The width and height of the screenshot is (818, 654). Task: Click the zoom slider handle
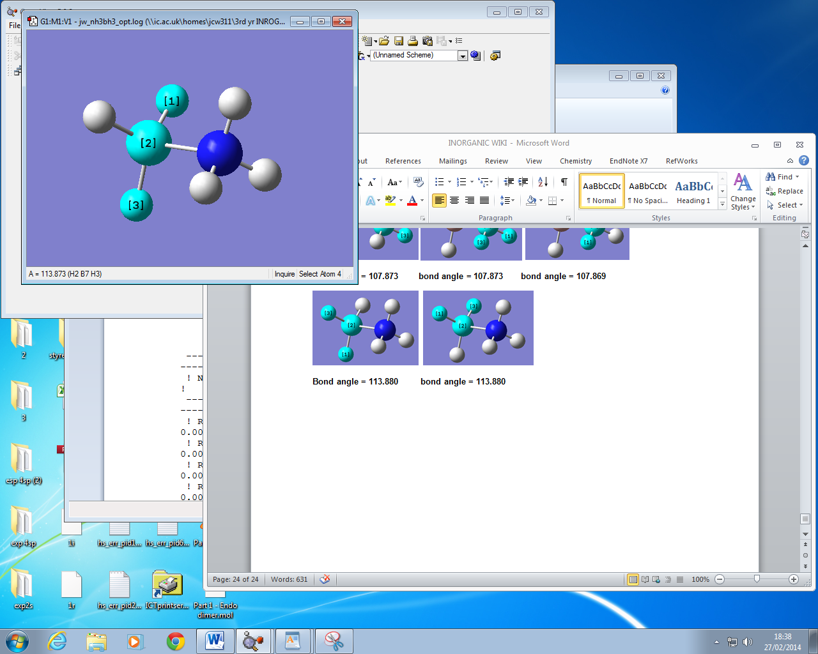tap(757, 579)
